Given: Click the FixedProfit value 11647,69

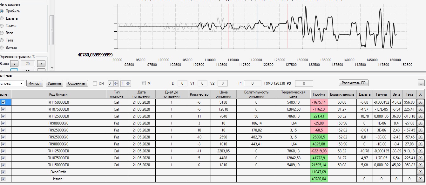Looking at the screenshot, I should 319,172.
